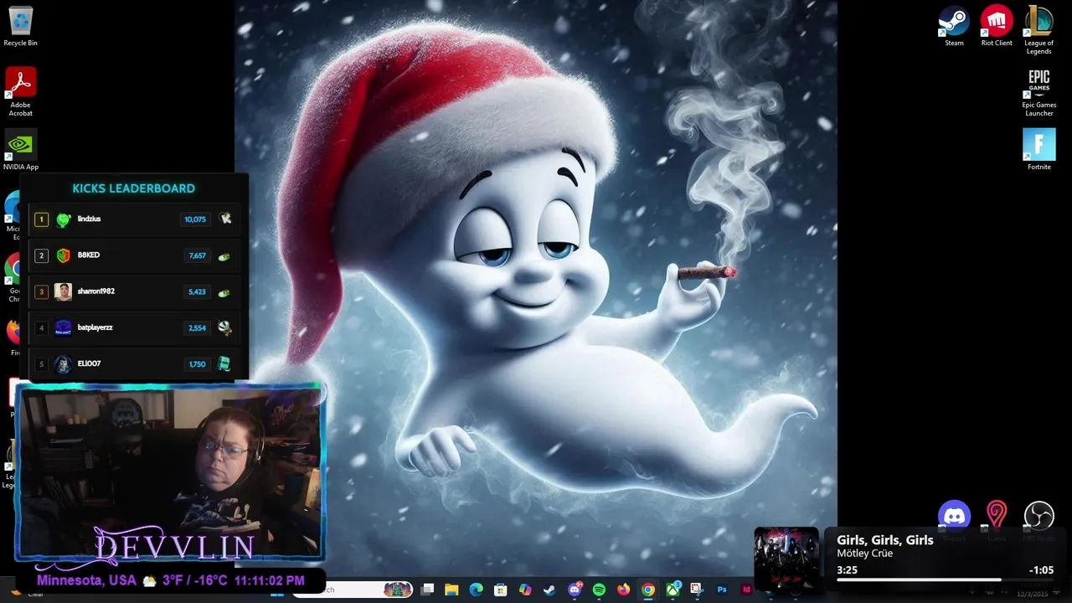Click the song title Girls, Girls, Girls
This screenshot has width=1072, height=603.
[x=884, y=540]
